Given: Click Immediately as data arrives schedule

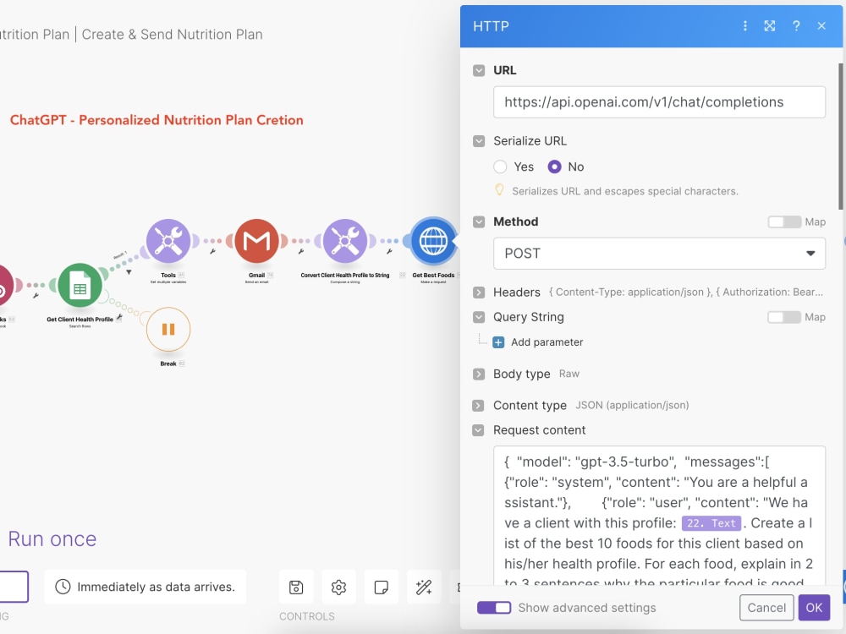Looking at the screenshot, I should [146, 587].
